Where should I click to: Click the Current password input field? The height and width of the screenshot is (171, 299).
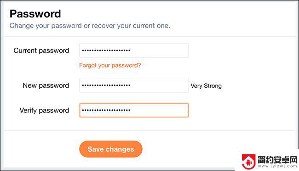134,51
